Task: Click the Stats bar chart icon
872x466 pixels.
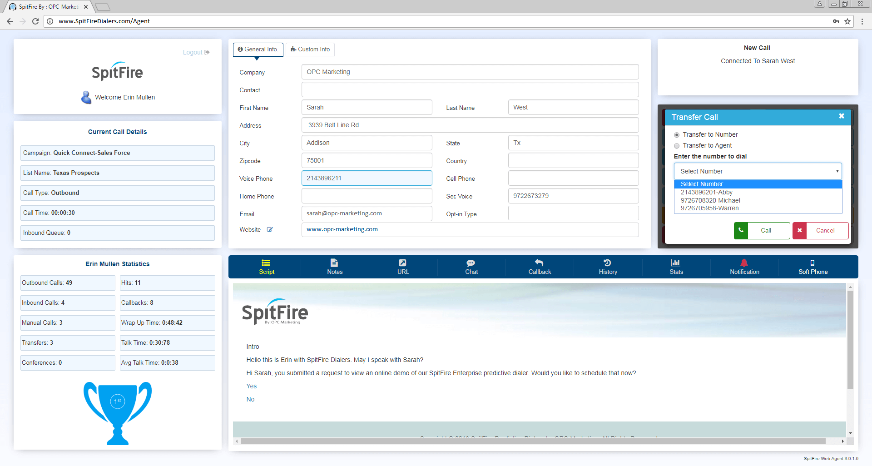Action: tap(676, 263)
